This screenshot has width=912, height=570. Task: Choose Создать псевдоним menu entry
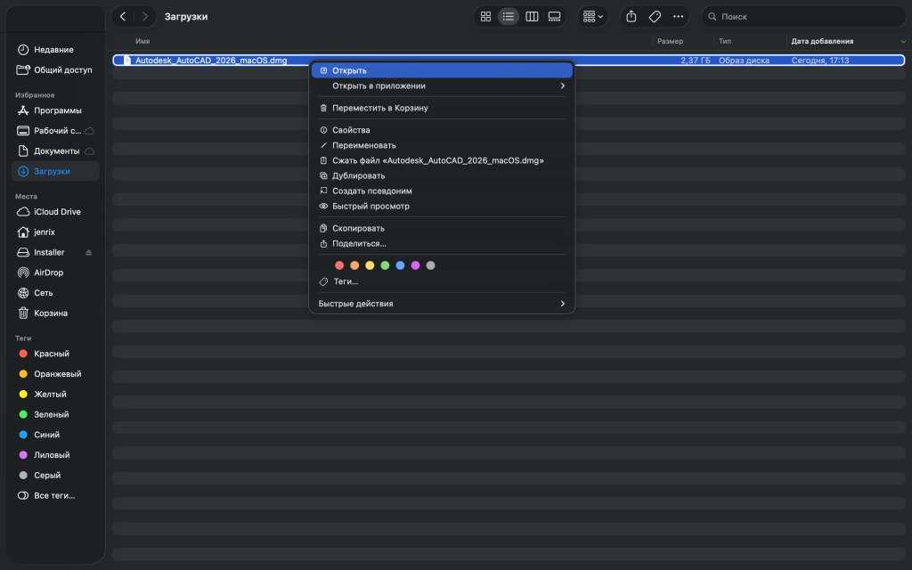442,191
